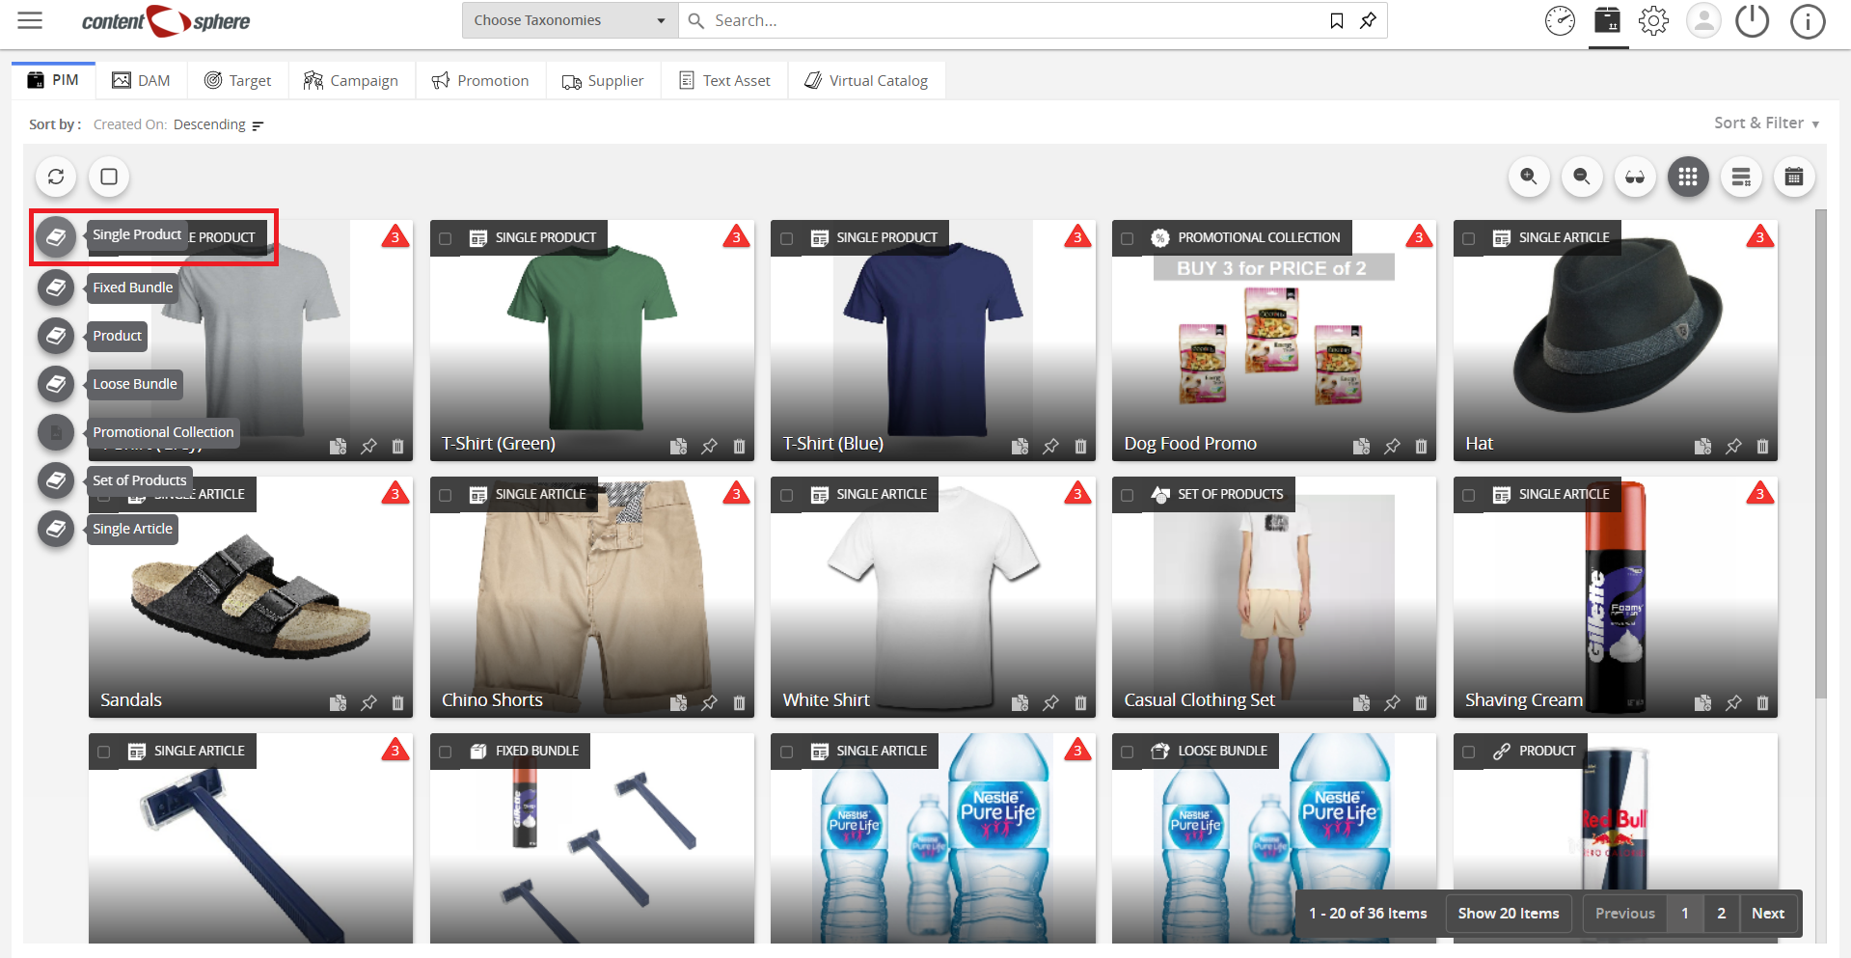Switch to the Campaign tab
This screenshot has height=958, width=1851.
[351, 80]
